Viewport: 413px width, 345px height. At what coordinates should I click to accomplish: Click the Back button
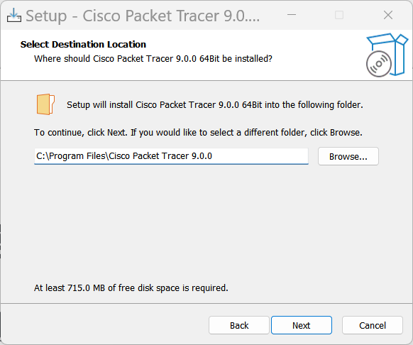click(239, 325)
